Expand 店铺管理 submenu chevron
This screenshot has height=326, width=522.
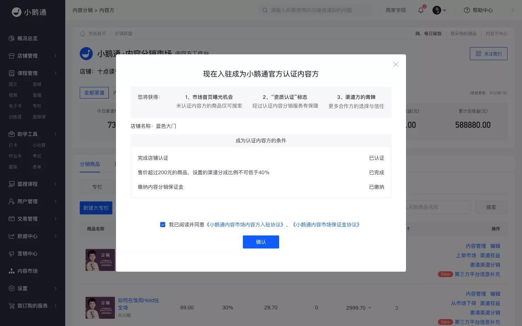(55, 56)
